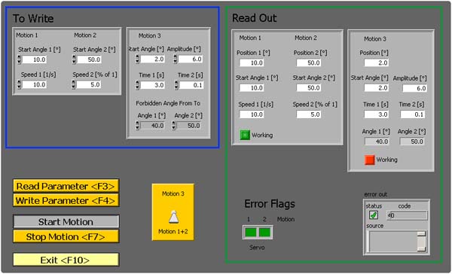Click the Motion 3 Position readout value

click(x=377, y=62)
